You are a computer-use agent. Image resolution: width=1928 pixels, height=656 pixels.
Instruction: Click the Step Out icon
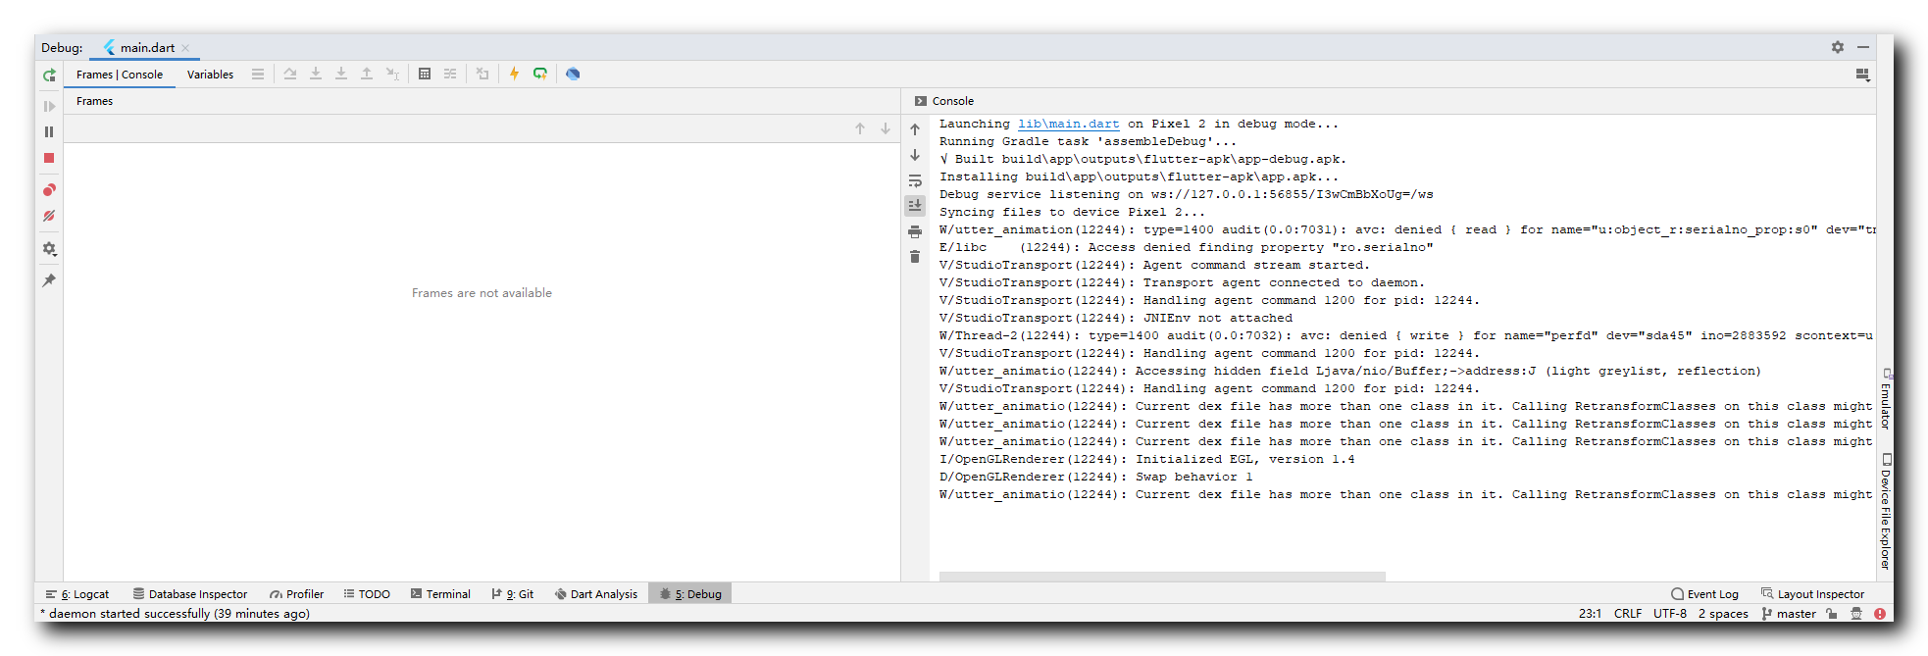click(367, 74)
